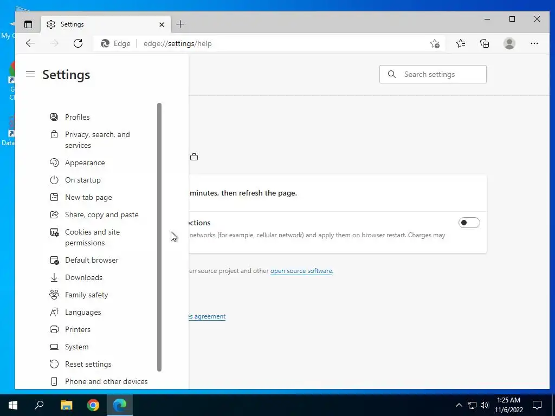Go back to previous page
The image size is (555, 416).
coord(30,43)
